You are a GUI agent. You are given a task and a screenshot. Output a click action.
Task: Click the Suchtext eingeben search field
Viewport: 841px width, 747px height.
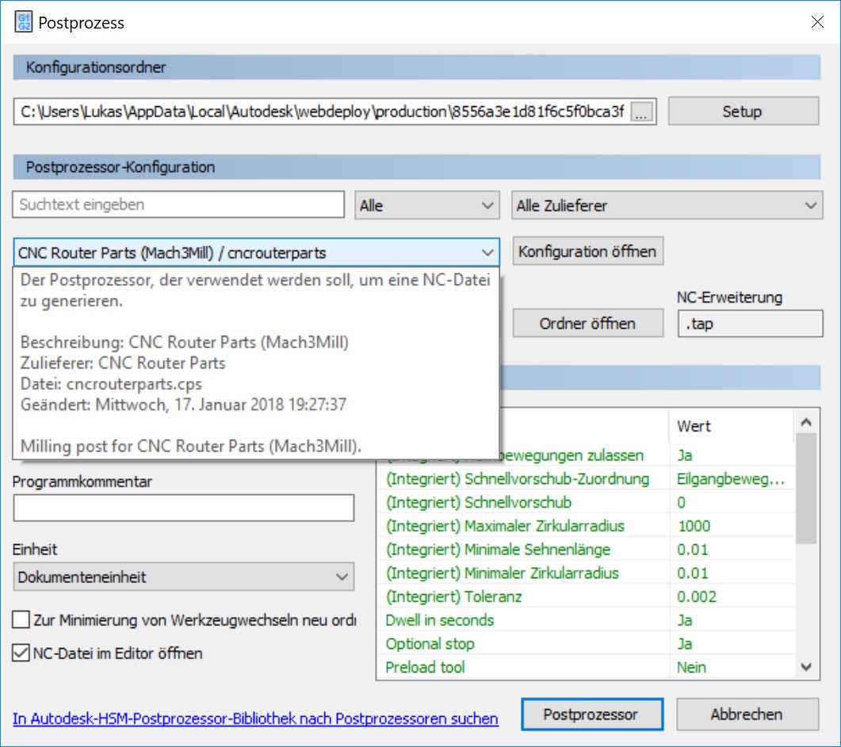[178, 204]
